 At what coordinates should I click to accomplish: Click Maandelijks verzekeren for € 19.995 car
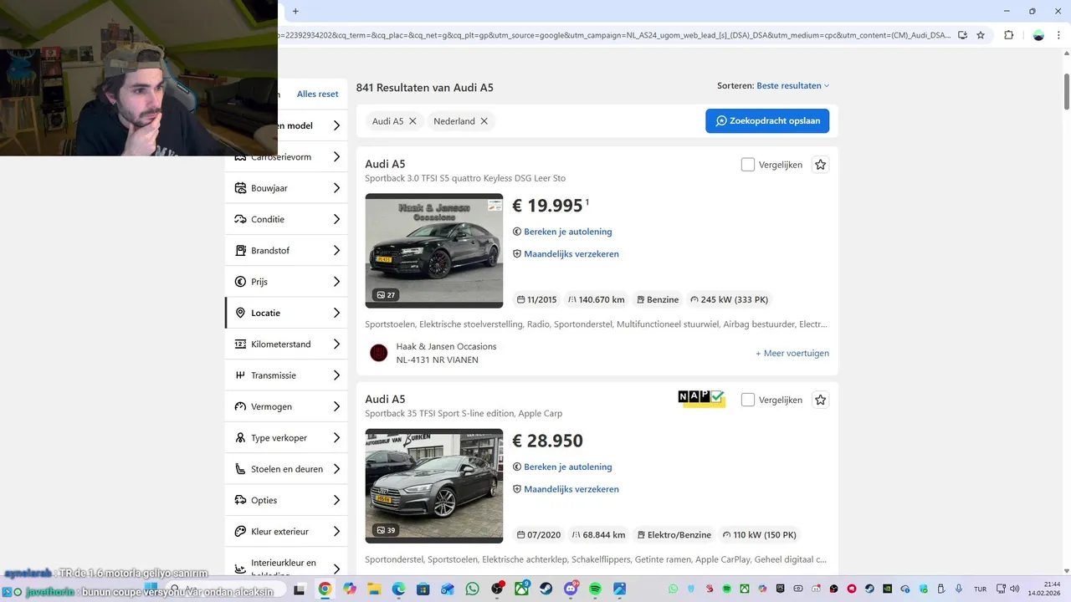(566, 253)
